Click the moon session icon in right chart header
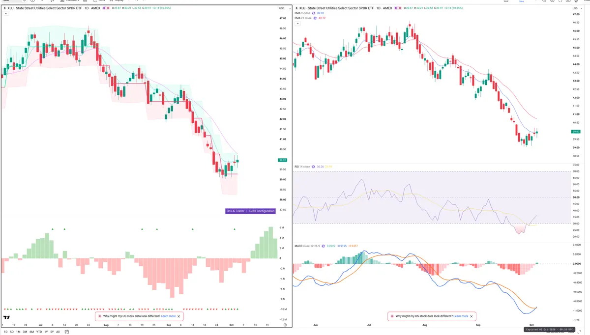590x335 pixels. tap(396, 8)
